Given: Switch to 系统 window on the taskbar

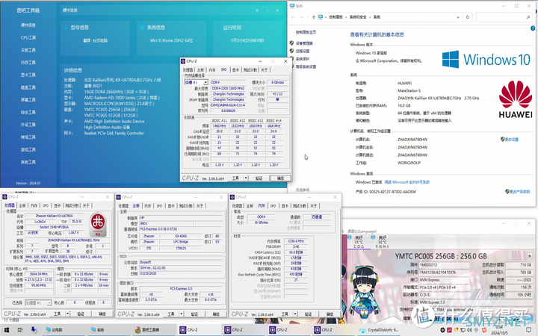Looking at the screenshot, I should click(x=97, y=330).
